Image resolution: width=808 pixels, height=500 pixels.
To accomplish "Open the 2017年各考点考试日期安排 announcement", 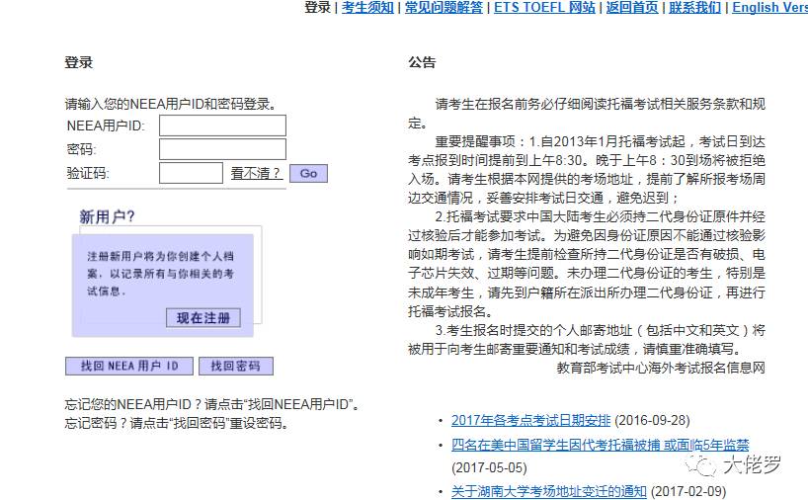I will (x=530, y=420).
